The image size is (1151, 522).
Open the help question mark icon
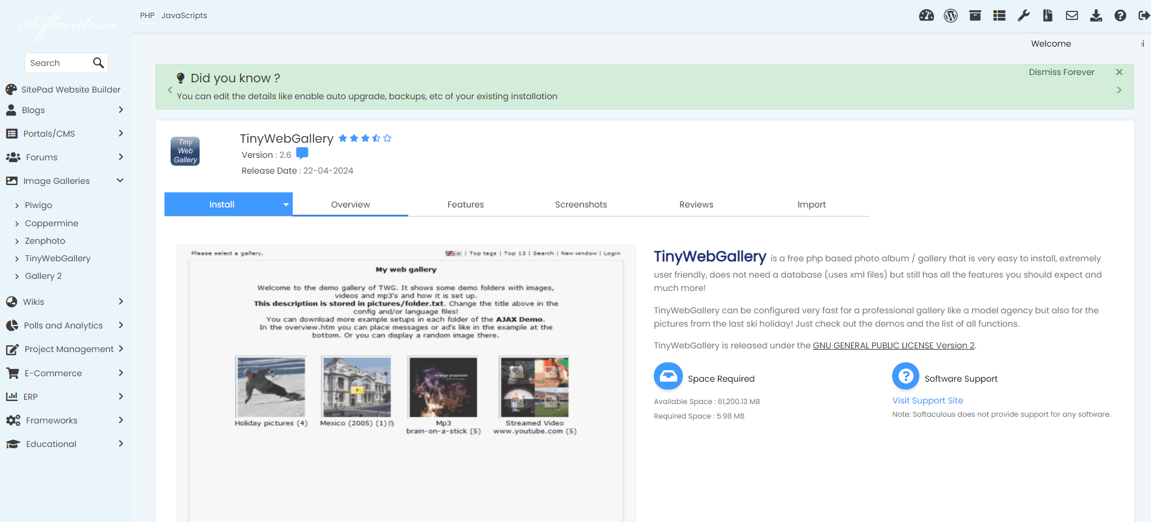click(x=1120, y=16)
